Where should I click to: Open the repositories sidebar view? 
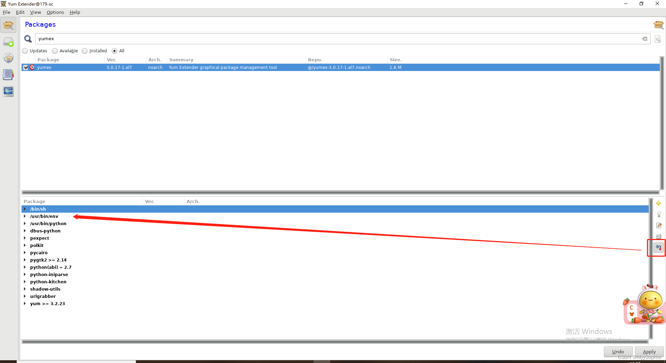(x=9, y=74)
